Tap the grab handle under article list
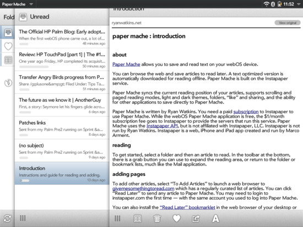Viewport: 303px width, 227px height. pos(23,218)
